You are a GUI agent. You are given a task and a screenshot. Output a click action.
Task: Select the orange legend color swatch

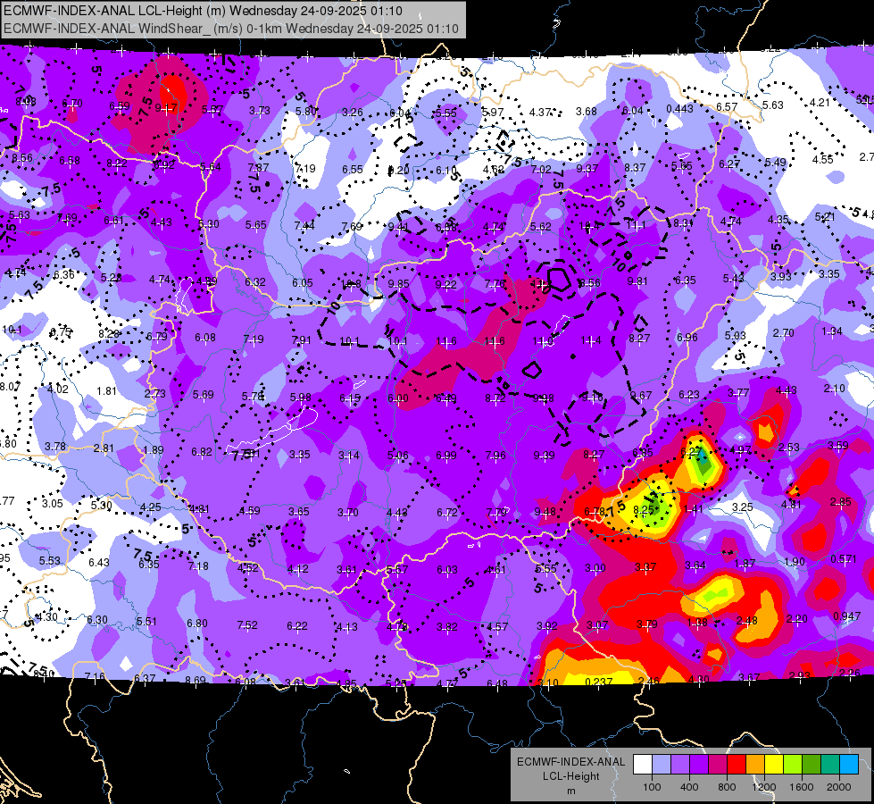(754, 765)
